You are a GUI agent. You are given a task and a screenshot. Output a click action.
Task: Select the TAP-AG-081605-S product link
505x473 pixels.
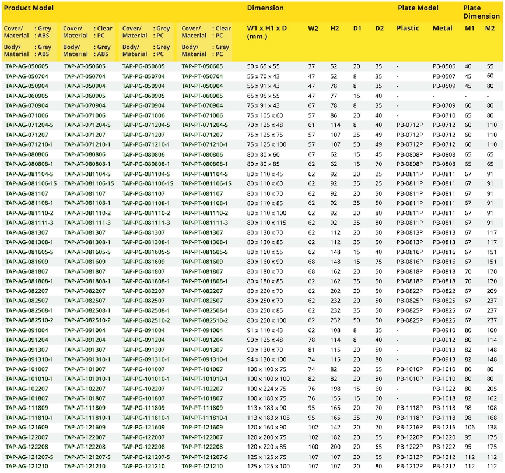pyautogui.click(x=29, y=252)
